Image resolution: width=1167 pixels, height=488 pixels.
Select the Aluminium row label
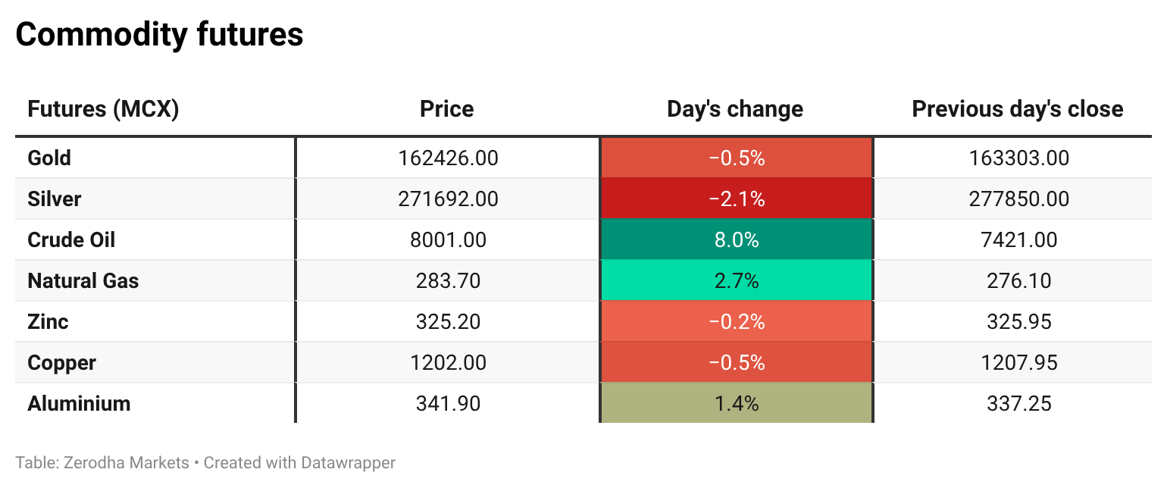point(79,404)
